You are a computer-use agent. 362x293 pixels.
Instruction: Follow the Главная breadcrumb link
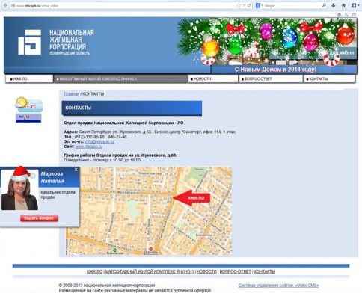pyautogui.click(x=72, y=94)
